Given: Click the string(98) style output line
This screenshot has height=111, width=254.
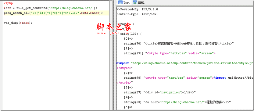Looking at the screenshot, I should (x=188, y=78).
